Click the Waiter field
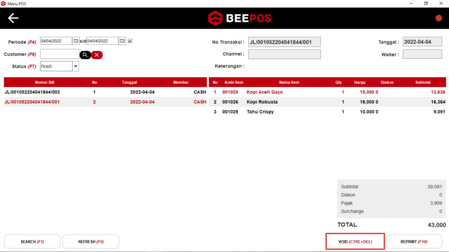Image resolution: width=449 pixels, height=252 pixels. click(422, 54)
